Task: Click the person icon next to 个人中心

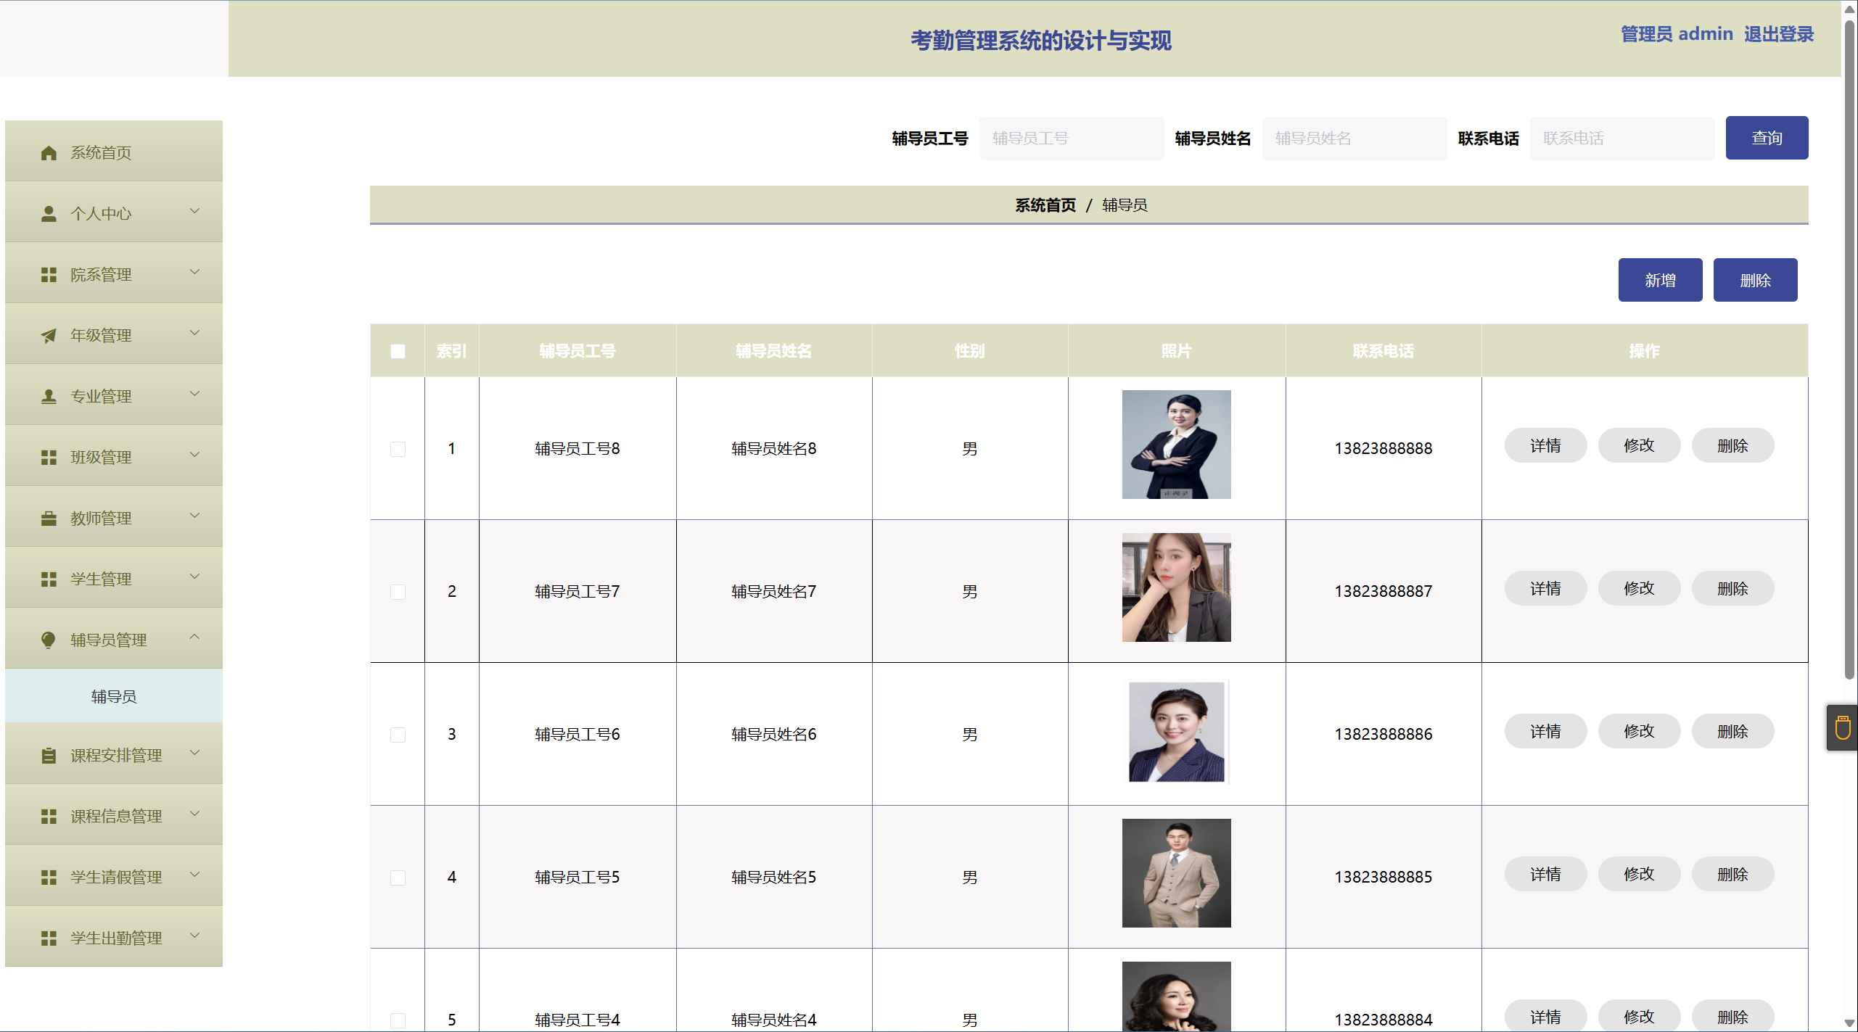Action: pyautogui.click(x=49, y=214)
